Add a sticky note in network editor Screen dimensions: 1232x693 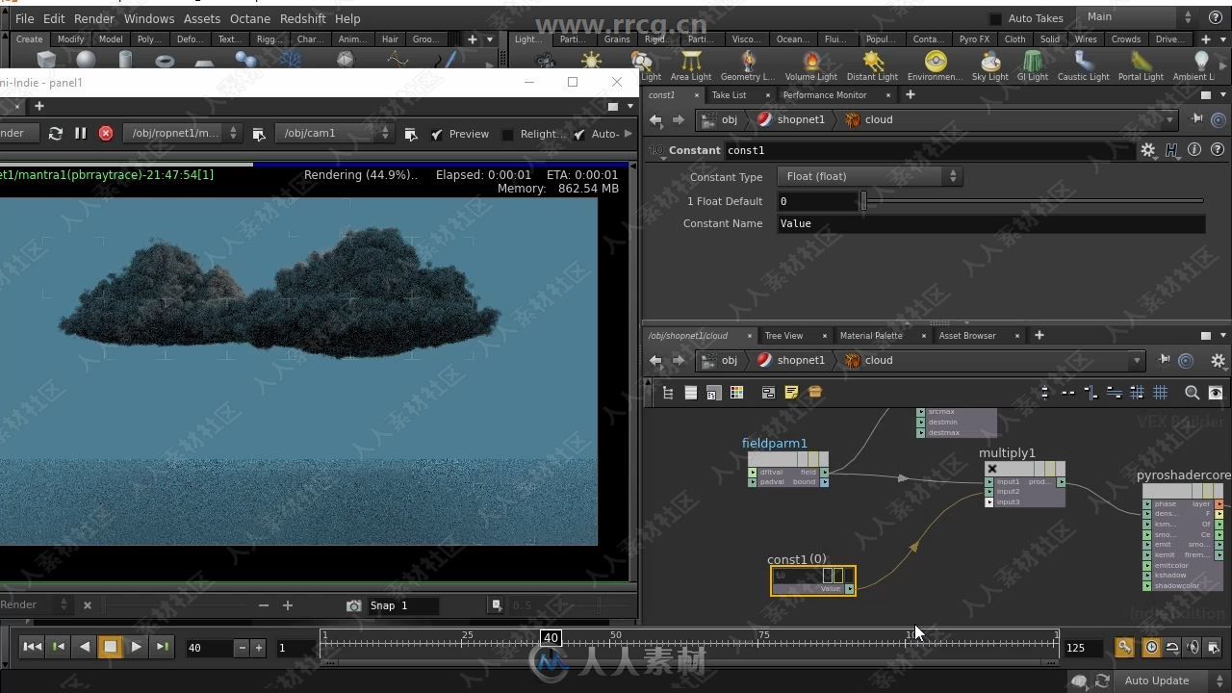tap(791, 393)
